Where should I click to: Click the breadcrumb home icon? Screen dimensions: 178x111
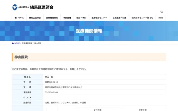(x=13, y=43)
